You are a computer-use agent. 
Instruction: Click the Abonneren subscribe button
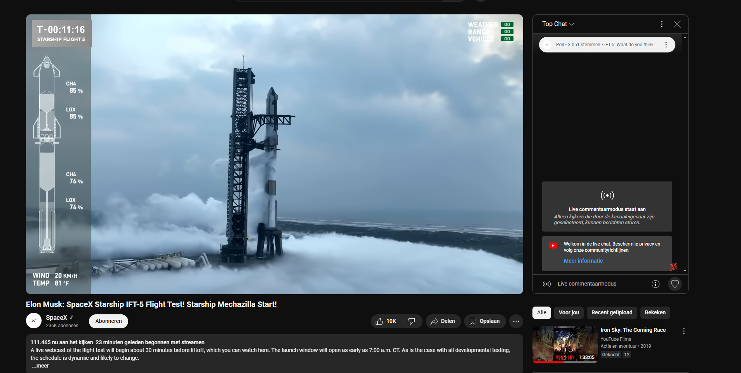pyautogui.click(x=108, y=321)
